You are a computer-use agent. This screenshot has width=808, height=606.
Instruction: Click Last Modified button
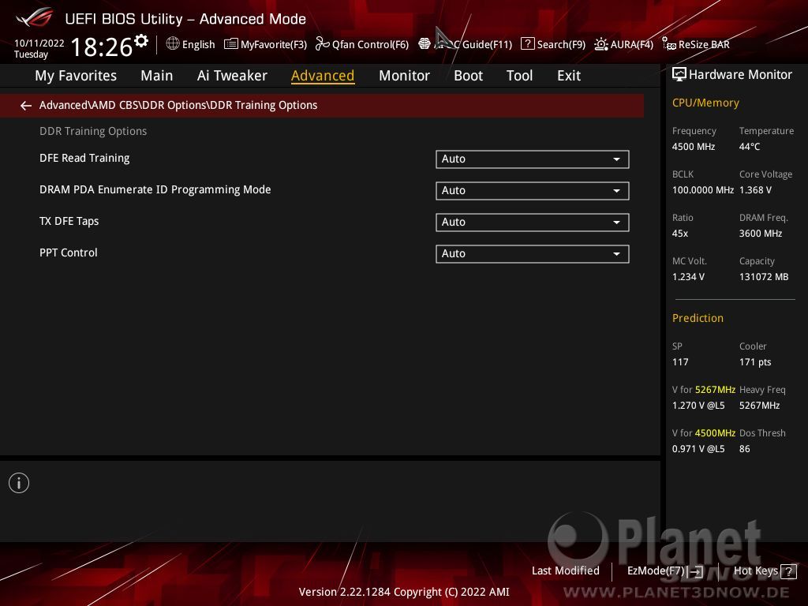565,571
